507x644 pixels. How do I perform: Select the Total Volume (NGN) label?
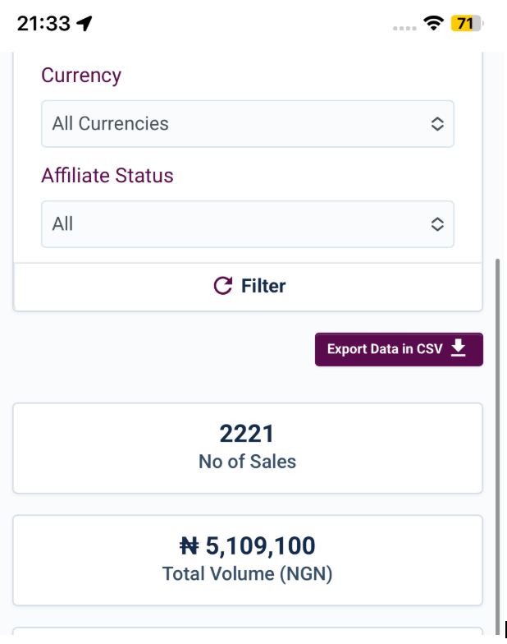[x=247, y=574]
